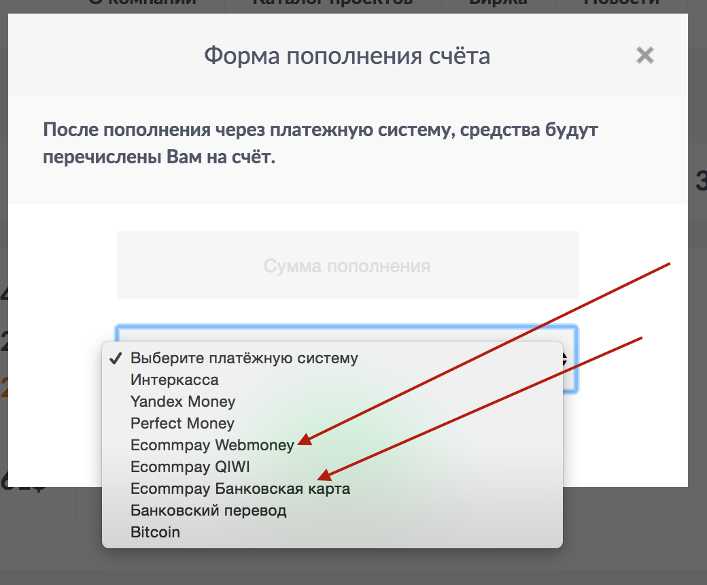The height and width of the screenshot is (585, 707).
Task: Select 'Банковский перевод' option
Action: click(332, 511)
